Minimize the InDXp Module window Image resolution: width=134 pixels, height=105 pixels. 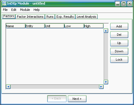pos(118,4)
